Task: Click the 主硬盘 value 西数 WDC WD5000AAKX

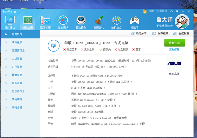Action: (x=104, y=94)
